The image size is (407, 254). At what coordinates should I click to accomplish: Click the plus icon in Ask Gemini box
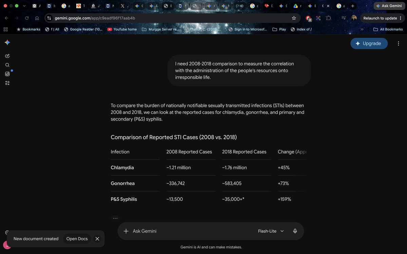pyautogui.click(x=126, y=231)
